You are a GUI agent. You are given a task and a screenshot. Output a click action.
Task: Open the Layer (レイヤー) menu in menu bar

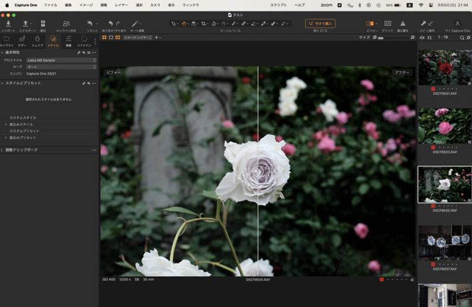point(121,5)
